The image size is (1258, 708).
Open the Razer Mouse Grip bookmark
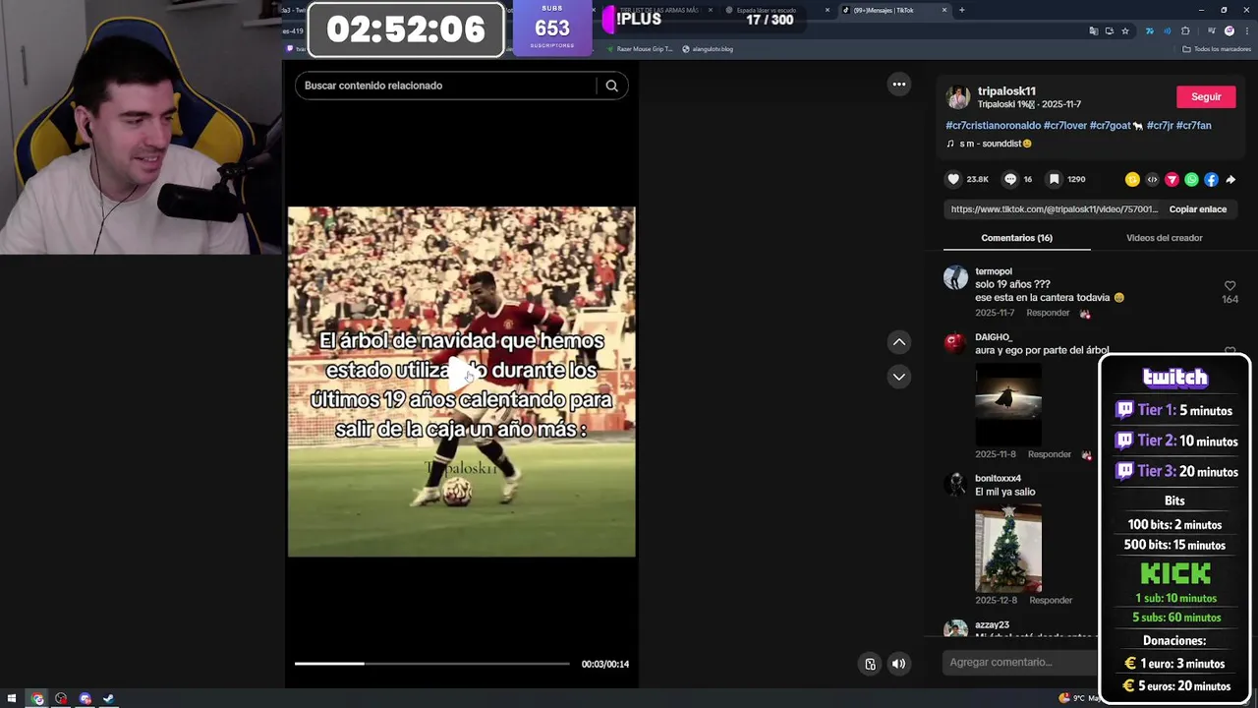(x=640, y=49)
